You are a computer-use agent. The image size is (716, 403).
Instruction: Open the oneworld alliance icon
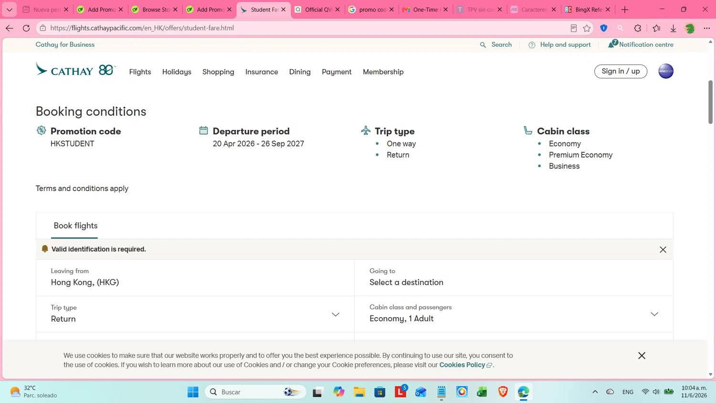click(x=665, y=71)
